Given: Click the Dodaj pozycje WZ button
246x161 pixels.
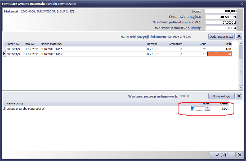Looking at the screenshot, I should tap(221, 36).
